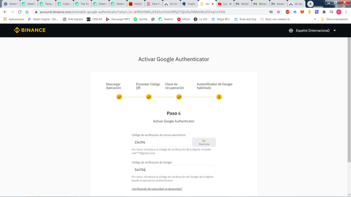Open the Spotify bookmark

140,19
